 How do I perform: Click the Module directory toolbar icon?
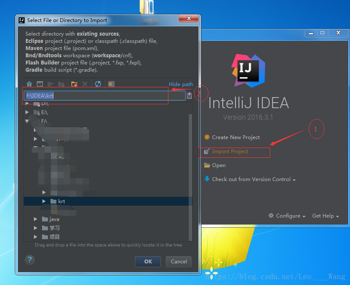61,84
